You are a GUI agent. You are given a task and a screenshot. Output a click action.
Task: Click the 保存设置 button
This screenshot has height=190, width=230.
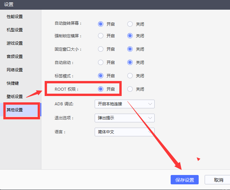(185, 180)
